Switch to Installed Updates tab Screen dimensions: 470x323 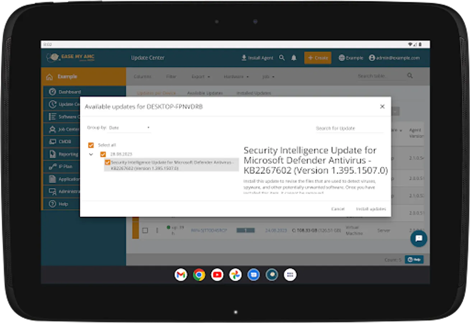[253, 93]
